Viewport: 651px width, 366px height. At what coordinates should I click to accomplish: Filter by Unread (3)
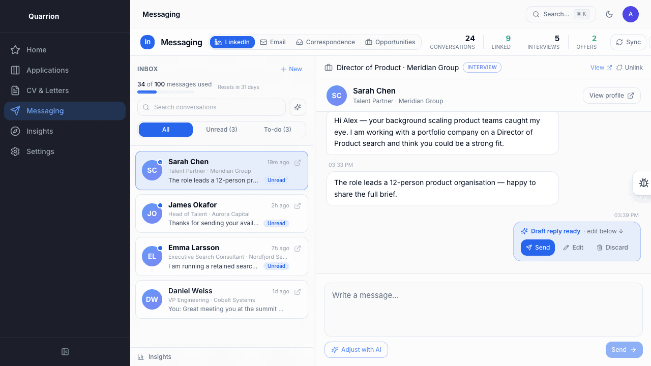222,130
